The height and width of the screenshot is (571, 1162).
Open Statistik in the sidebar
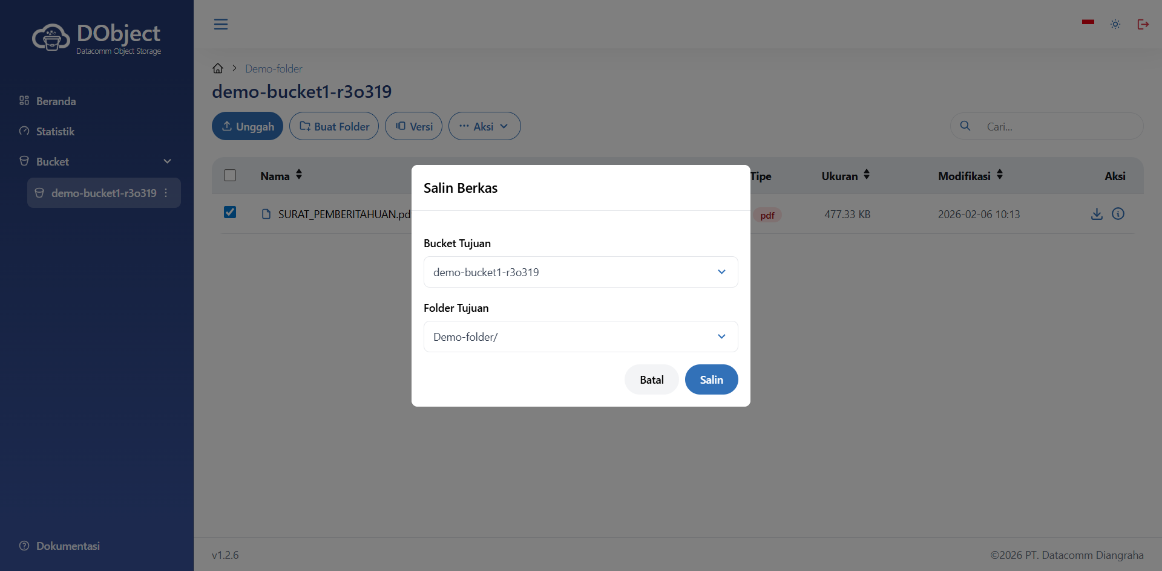pos(55,131)
